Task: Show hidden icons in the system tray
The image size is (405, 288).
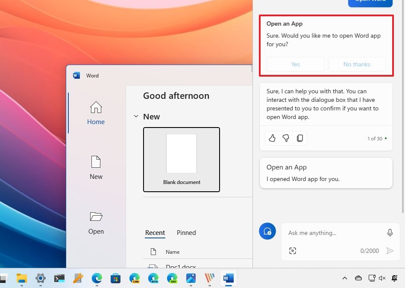Action: tap(345, 278)
